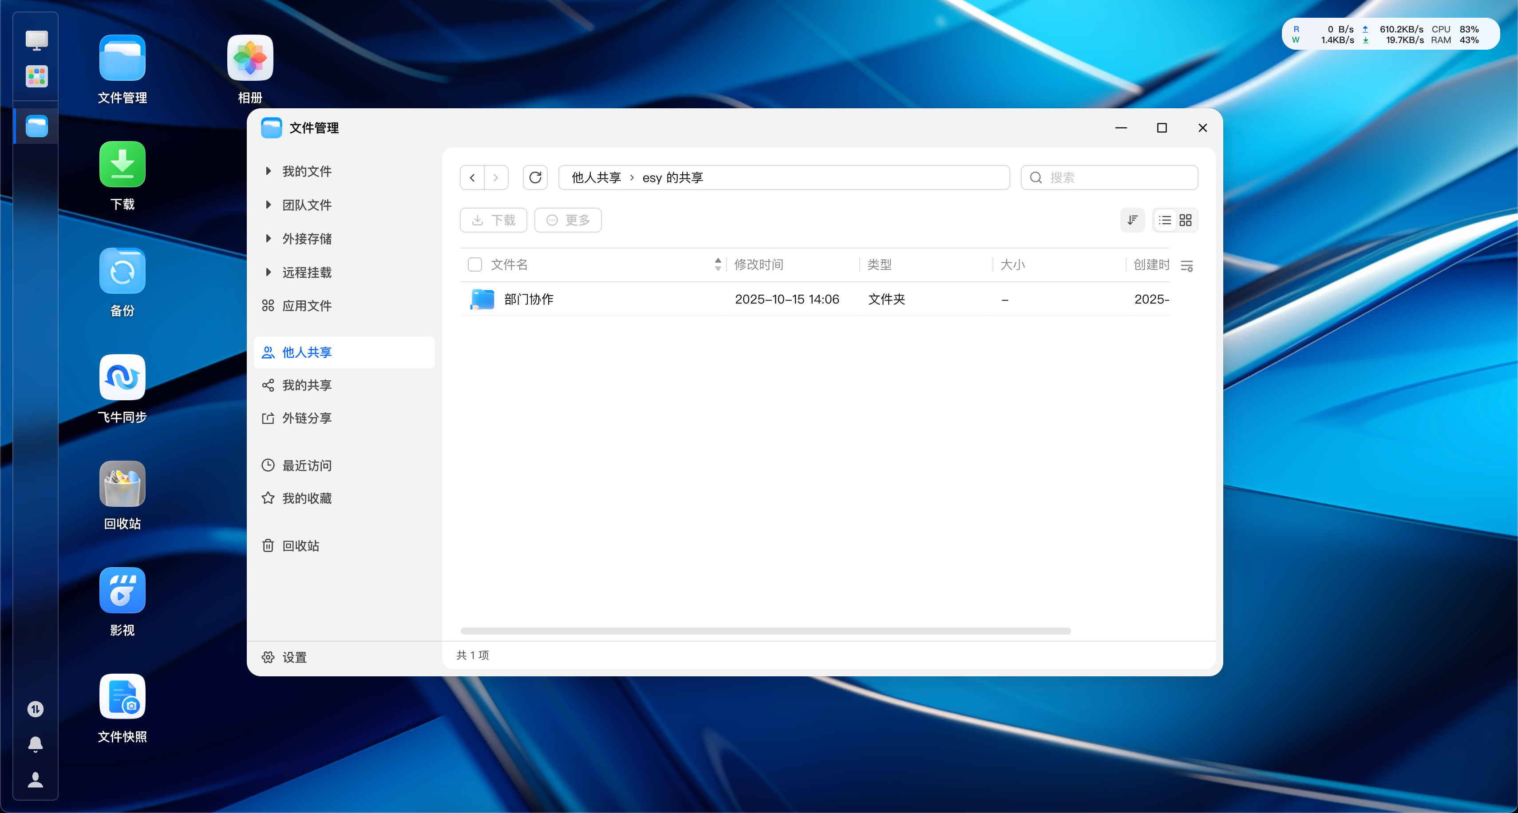The image size is (1518, 813).
Task: Toggle the select-all checkbox in header
Action: 475,264
